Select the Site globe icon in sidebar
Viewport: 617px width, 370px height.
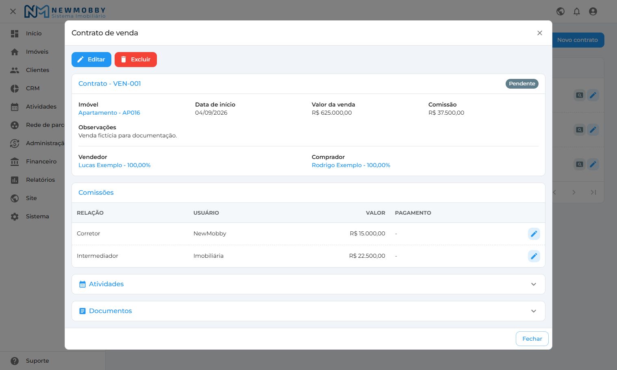(15, 198)
